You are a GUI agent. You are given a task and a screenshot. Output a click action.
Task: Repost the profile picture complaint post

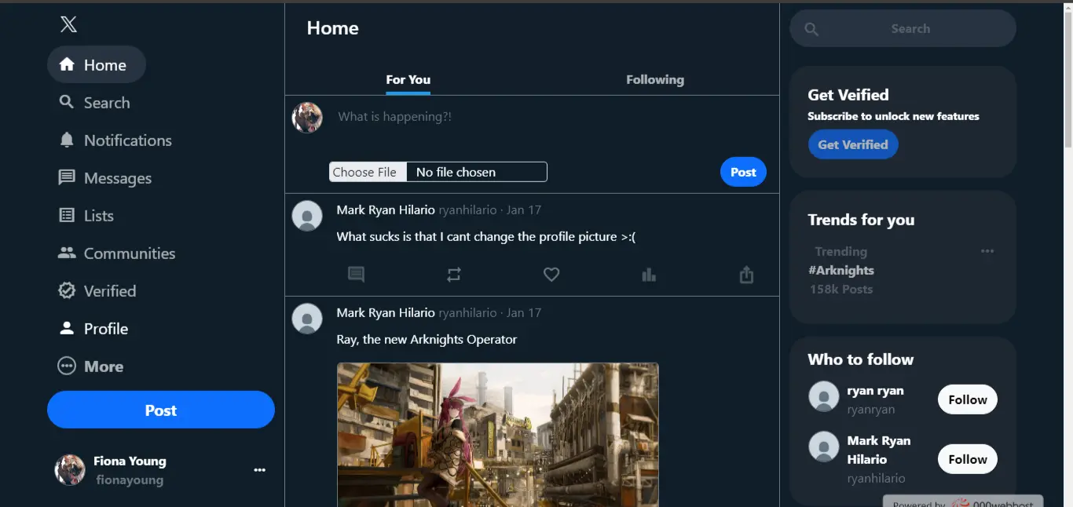[x=454, y=275]
